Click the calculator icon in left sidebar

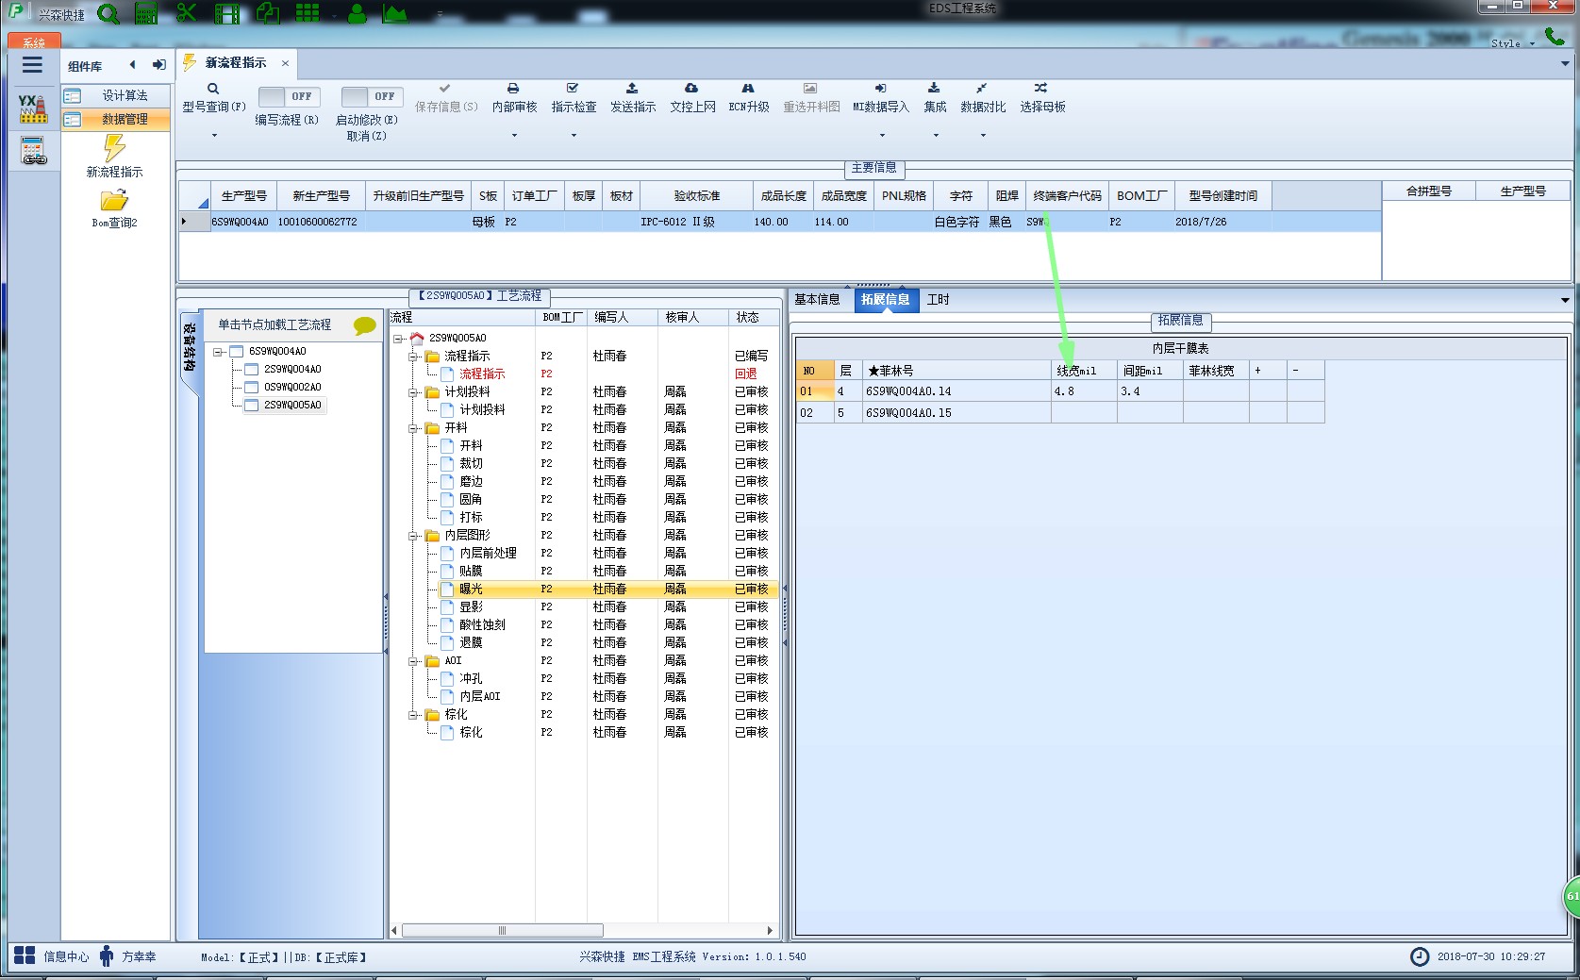pos(33,151)
